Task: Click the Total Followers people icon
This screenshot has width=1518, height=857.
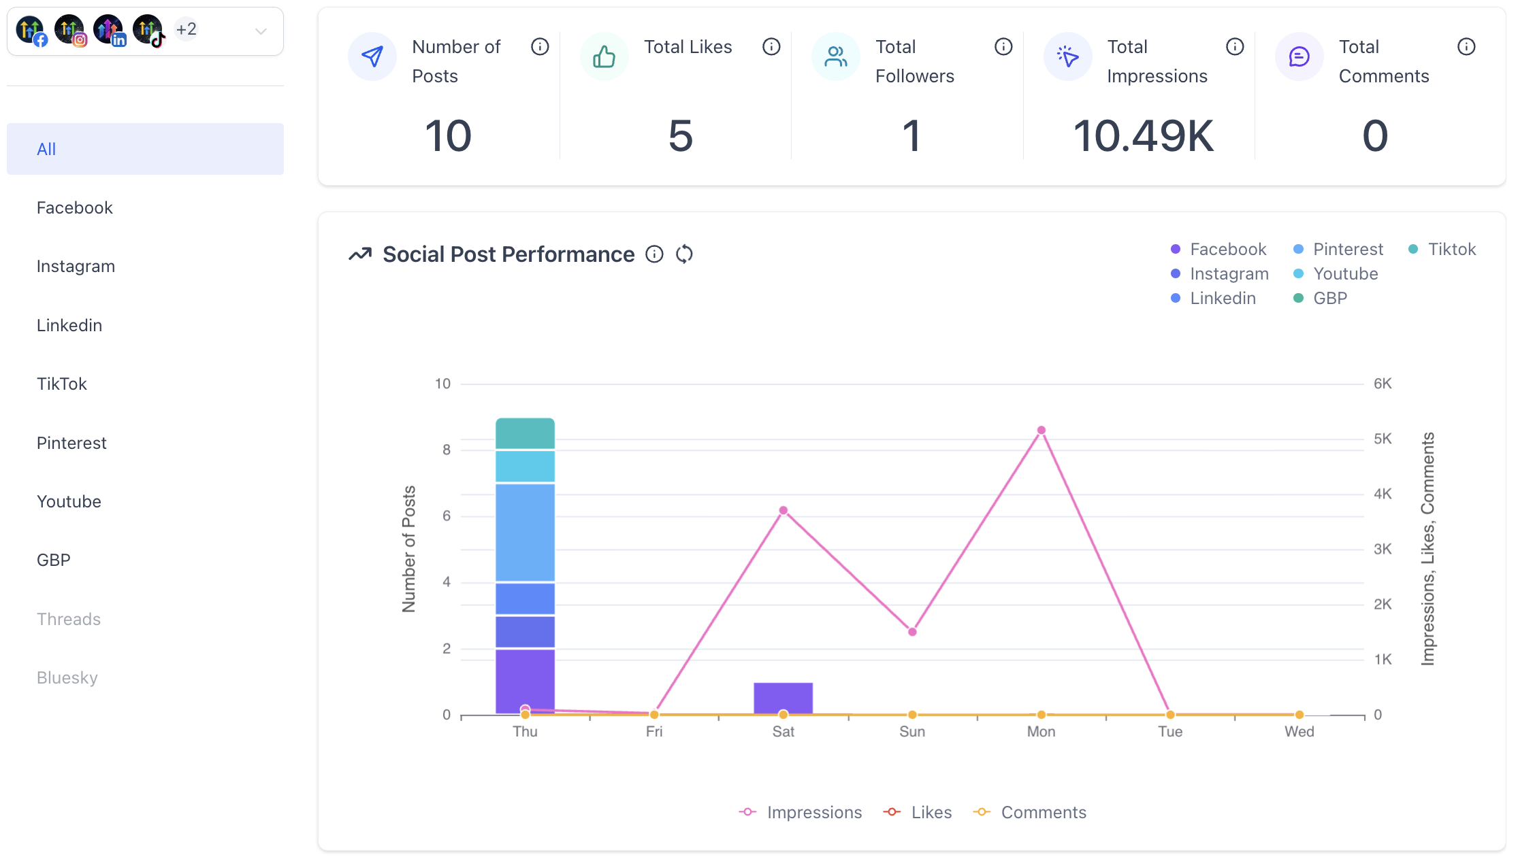Action: coord(835,56)
